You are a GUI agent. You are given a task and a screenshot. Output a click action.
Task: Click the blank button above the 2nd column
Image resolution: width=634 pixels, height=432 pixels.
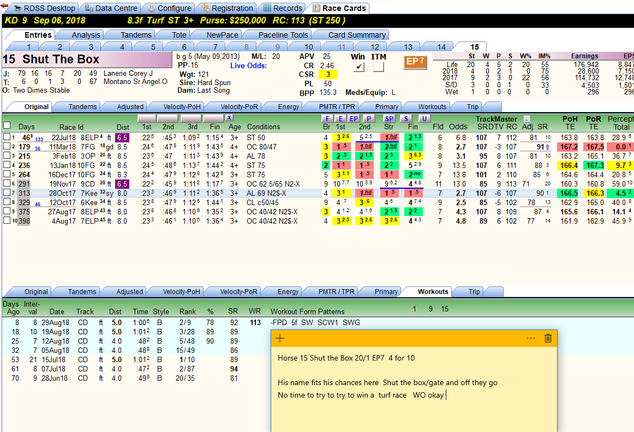pos(168,118)
